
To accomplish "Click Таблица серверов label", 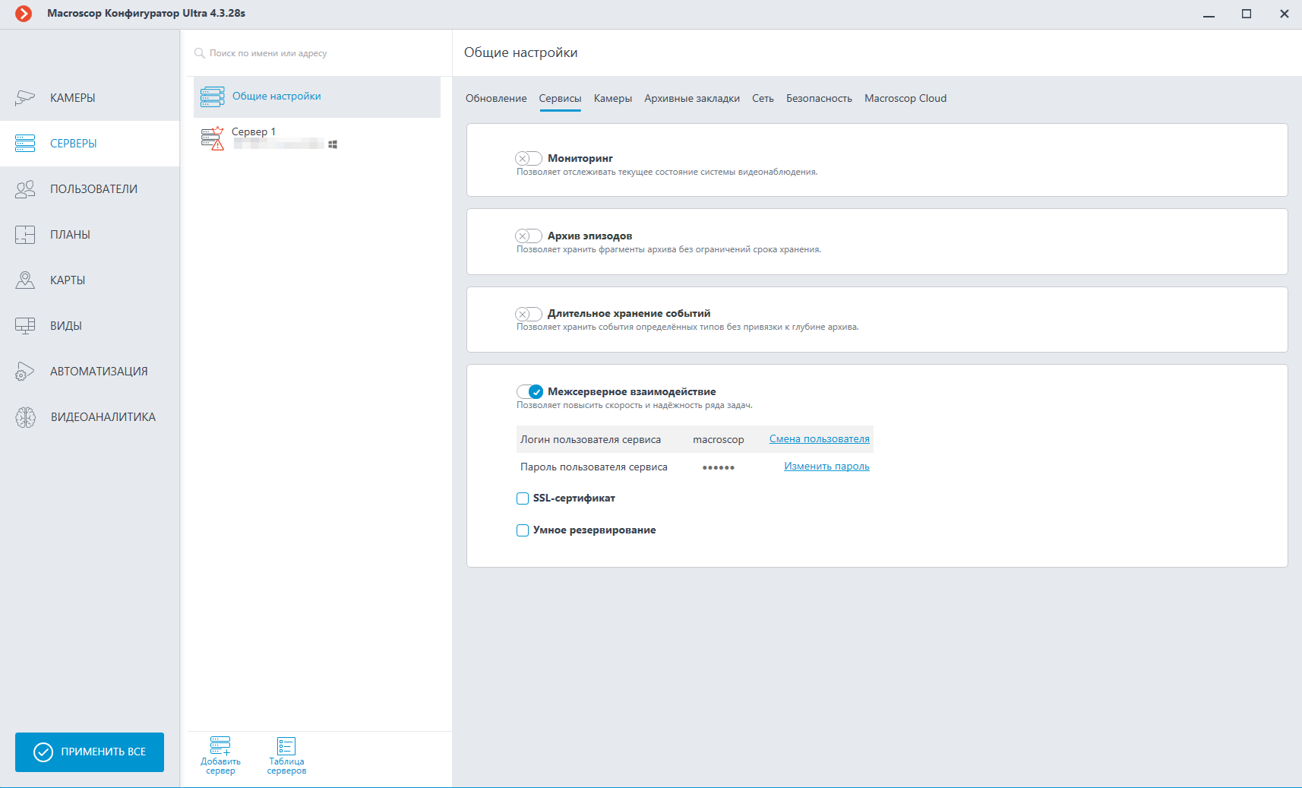I will pos(286,766).
